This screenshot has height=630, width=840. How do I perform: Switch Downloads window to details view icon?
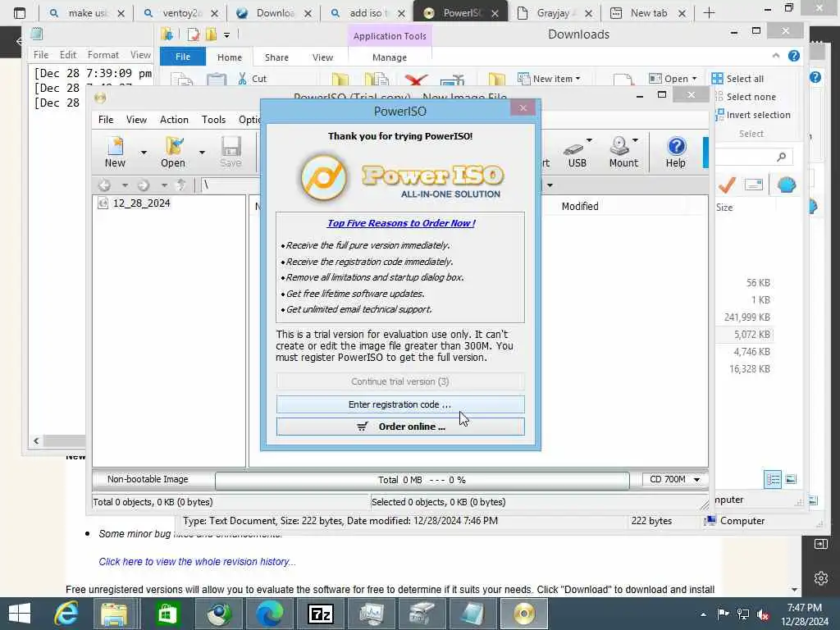tap(773, 479)
